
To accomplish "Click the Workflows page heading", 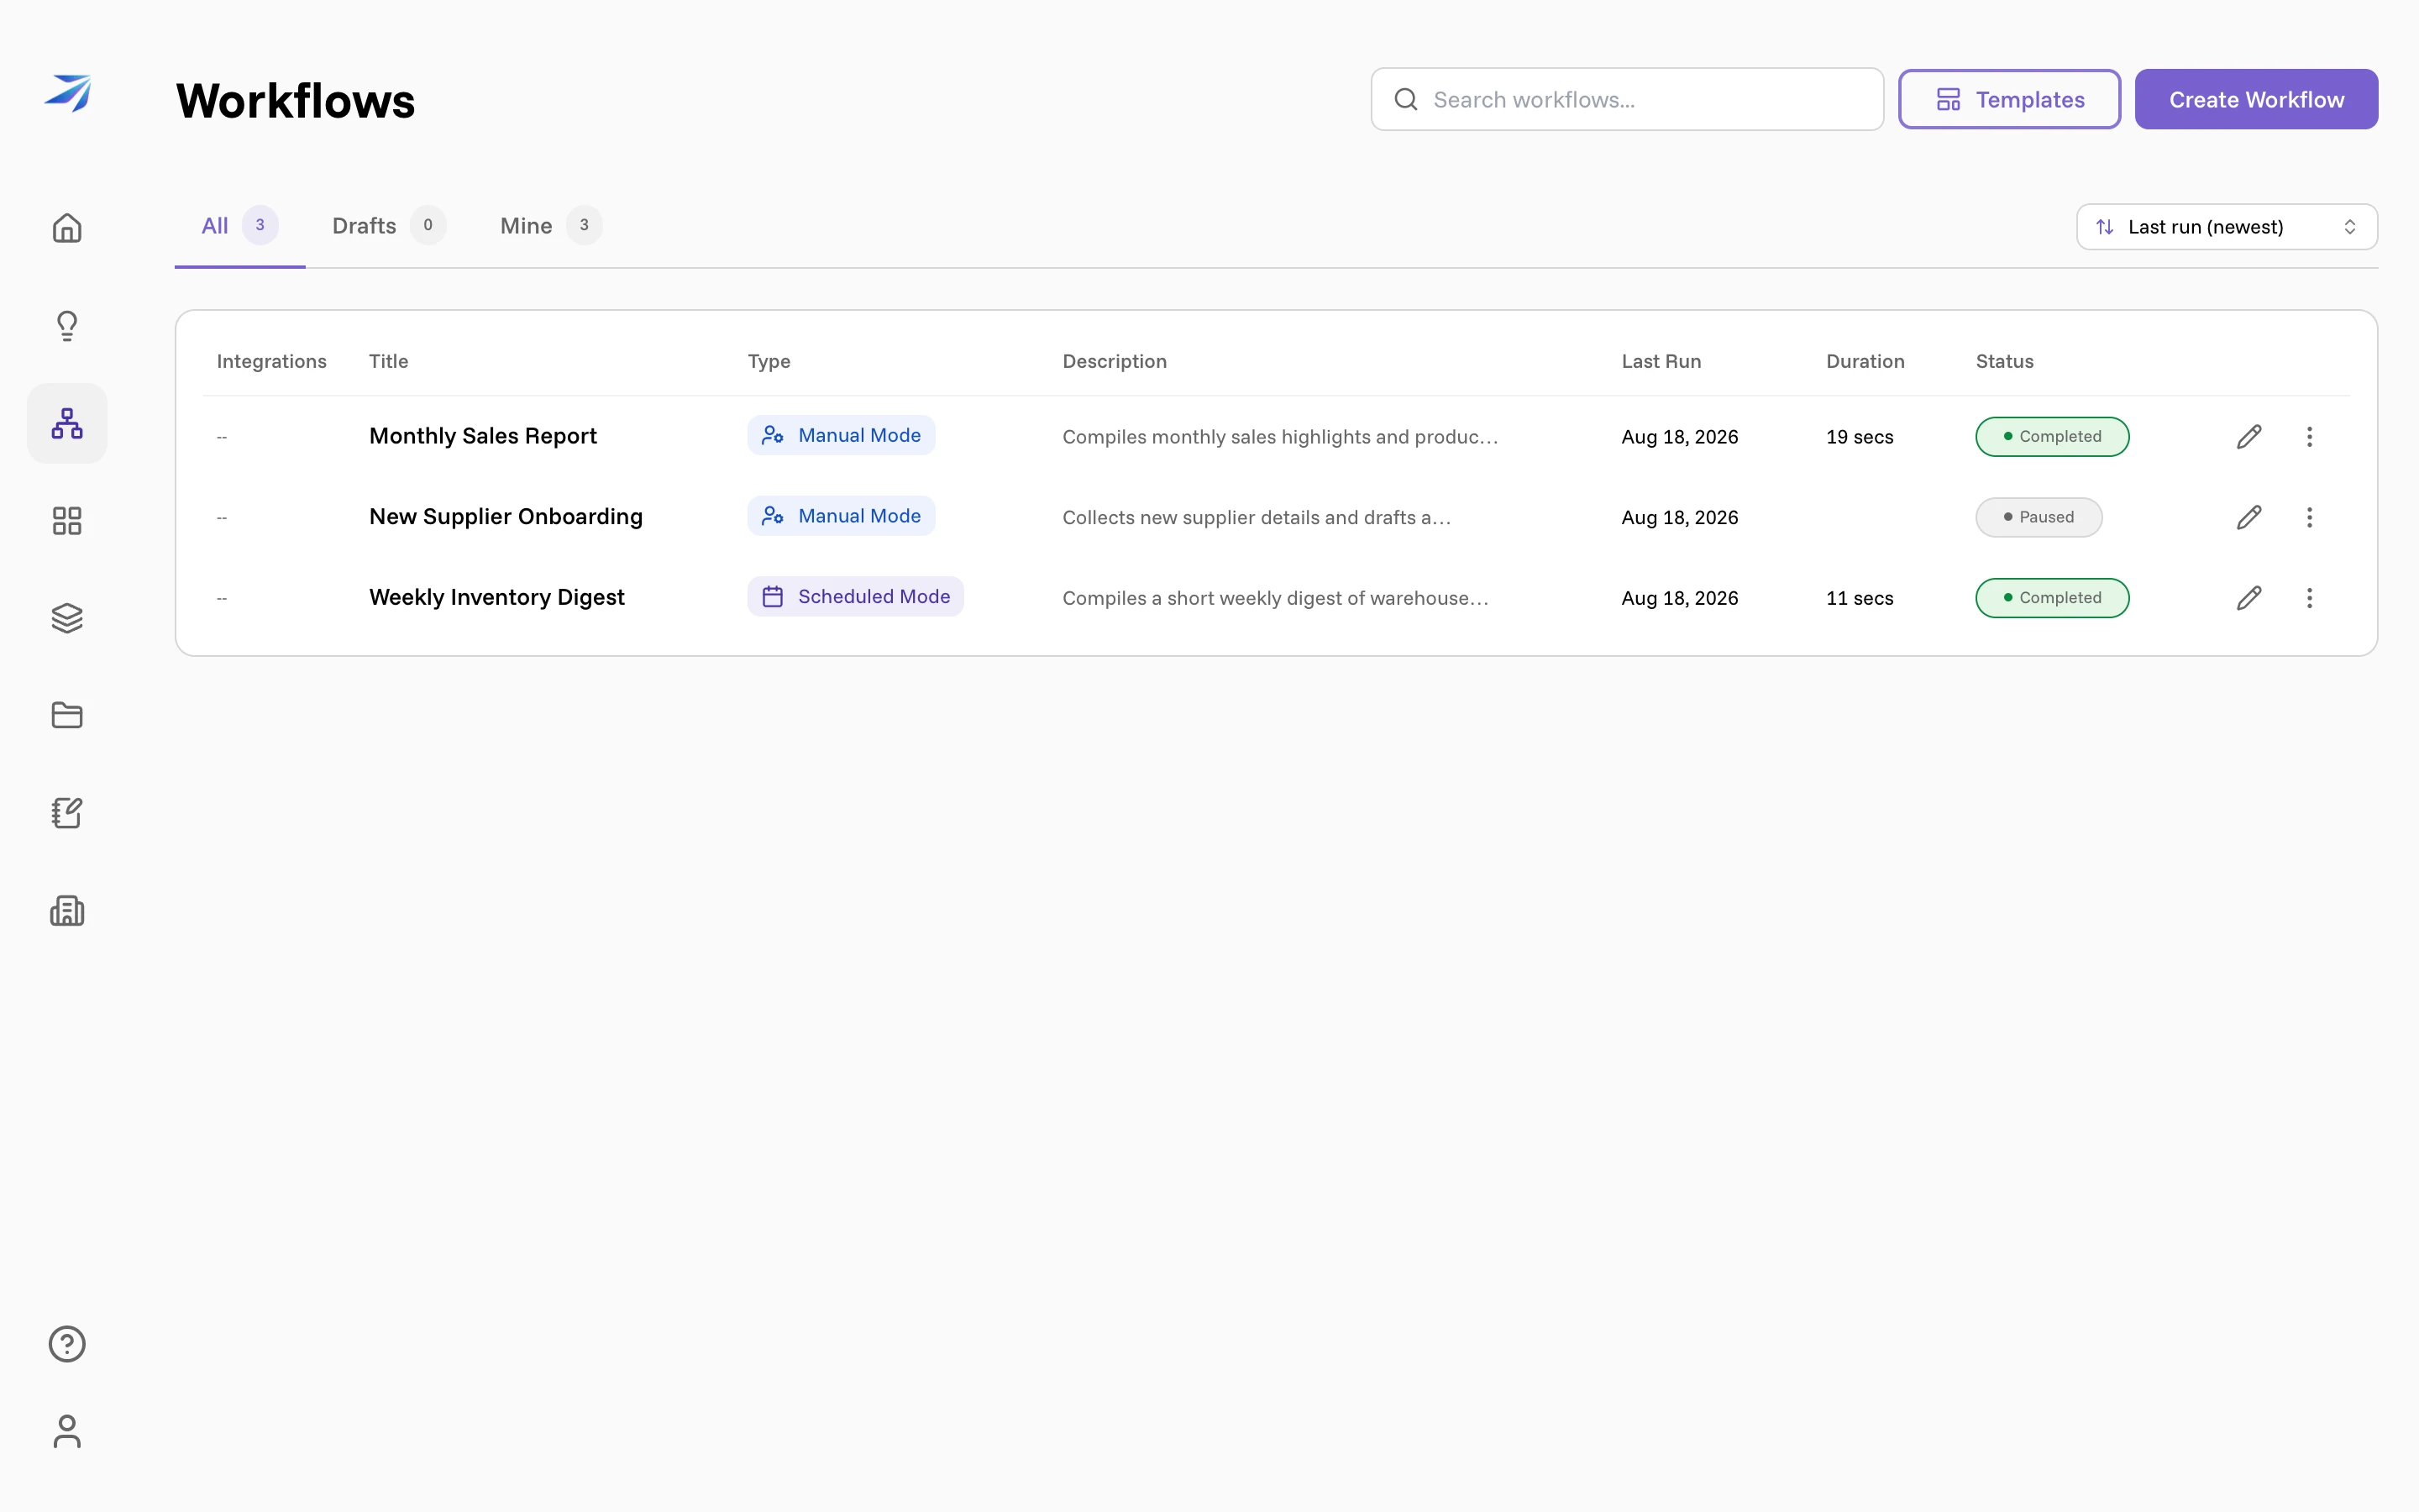I will [x=295, y=101].
